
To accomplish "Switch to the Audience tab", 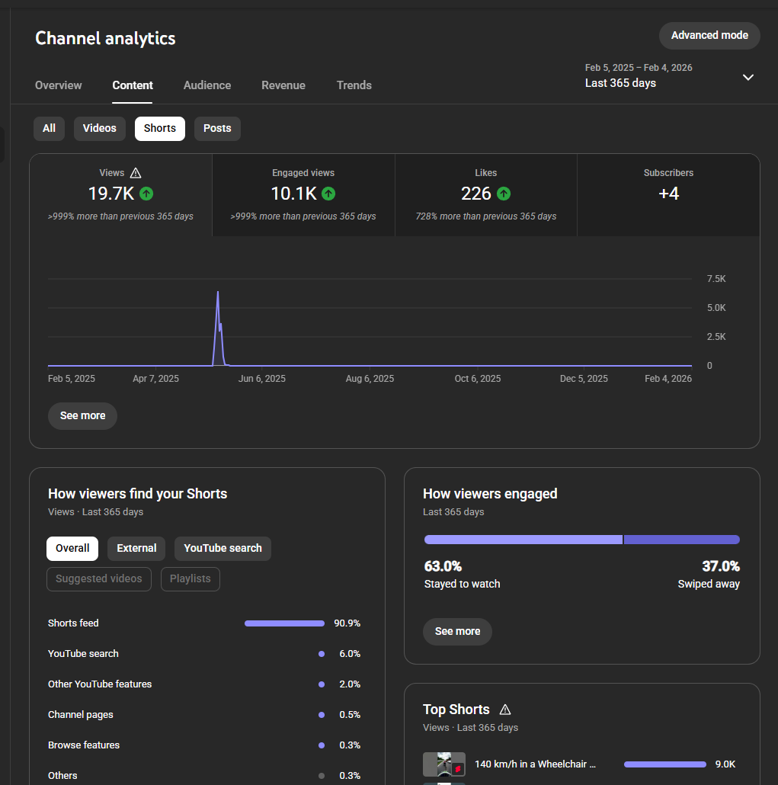I will [207, 85].
